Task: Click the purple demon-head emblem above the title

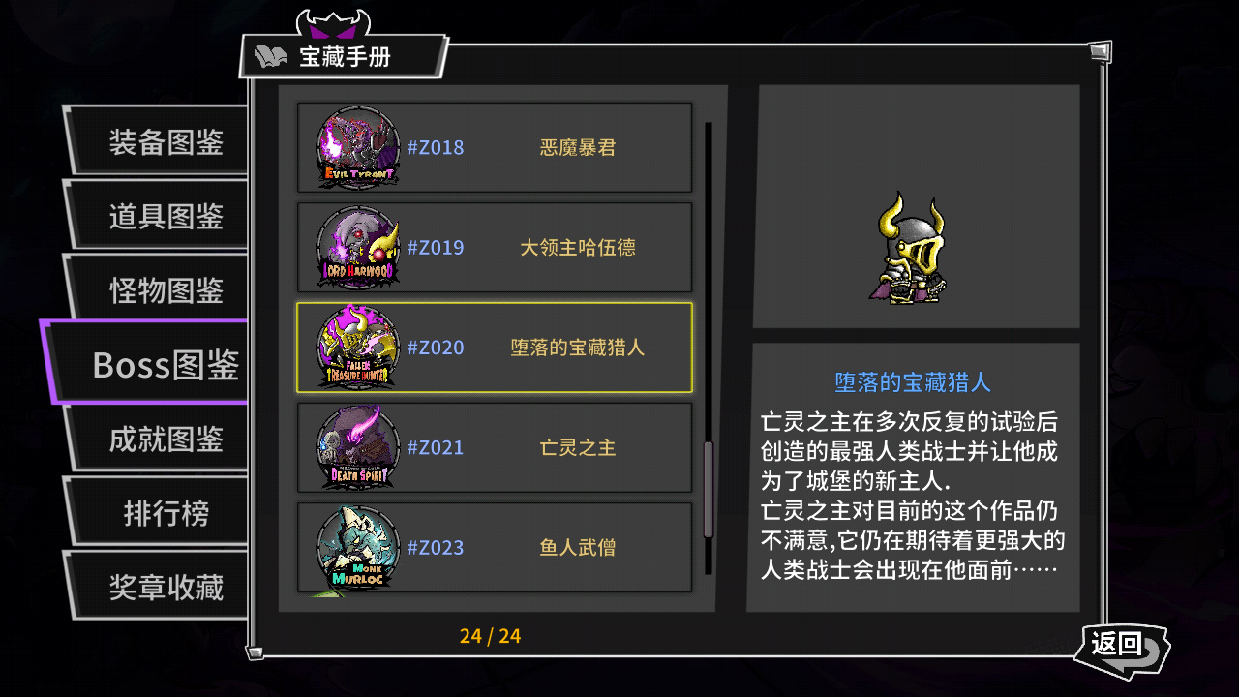Action: pyautogui.click(x=333, y=24)
